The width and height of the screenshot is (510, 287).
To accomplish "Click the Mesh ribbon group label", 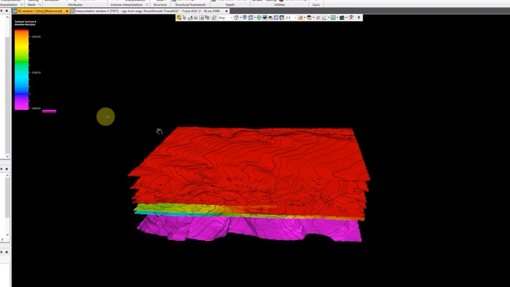I will (31, 5).
